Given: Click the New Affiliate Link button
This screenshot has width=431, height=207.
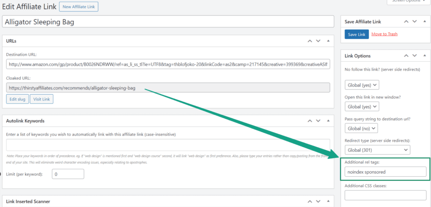Looking at the screenshot, I should coord(79,7).
